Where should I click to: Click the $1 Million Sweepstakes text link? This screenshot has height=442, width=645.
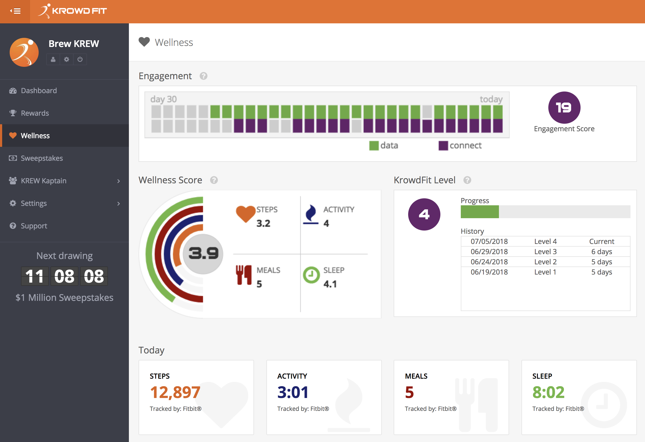tap(64, 298)
